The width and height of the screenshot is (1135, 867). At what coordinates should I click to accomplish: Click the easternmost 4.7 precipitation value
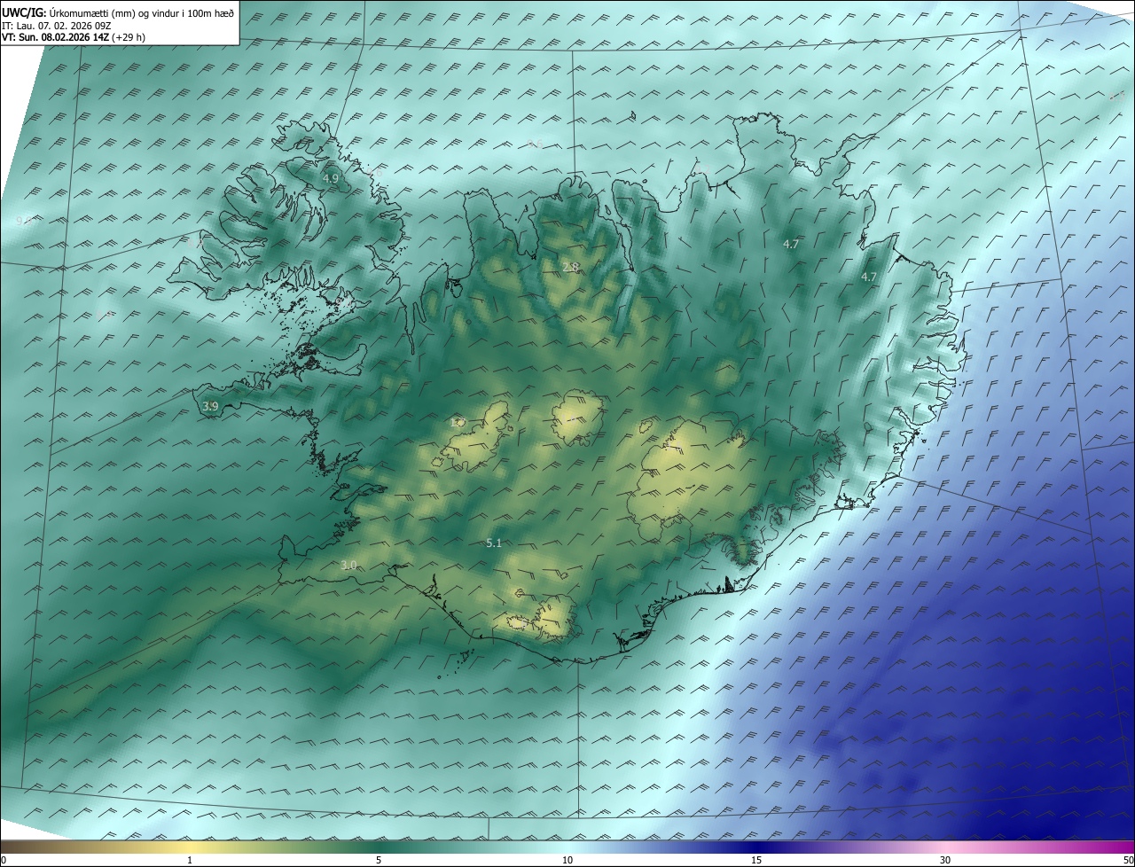point(869,277)
